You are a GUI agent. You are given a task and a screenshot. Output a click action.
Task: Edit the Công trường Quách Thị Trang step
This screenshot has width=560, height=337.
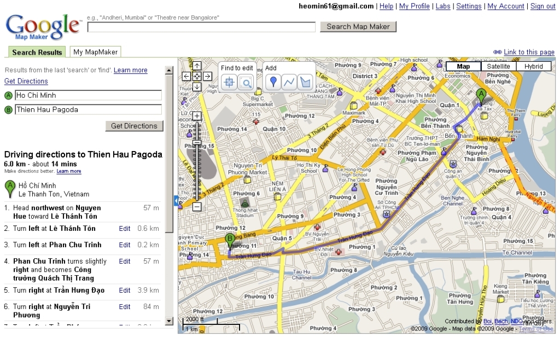click(x=124, y=262)
